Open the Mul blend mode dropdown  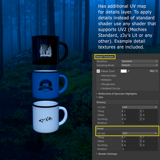pyautogui.click(x=154, y=71)
